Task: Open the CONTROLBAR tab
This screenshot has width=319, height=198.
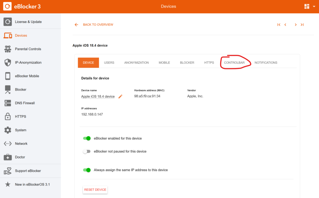Action: 234,62
